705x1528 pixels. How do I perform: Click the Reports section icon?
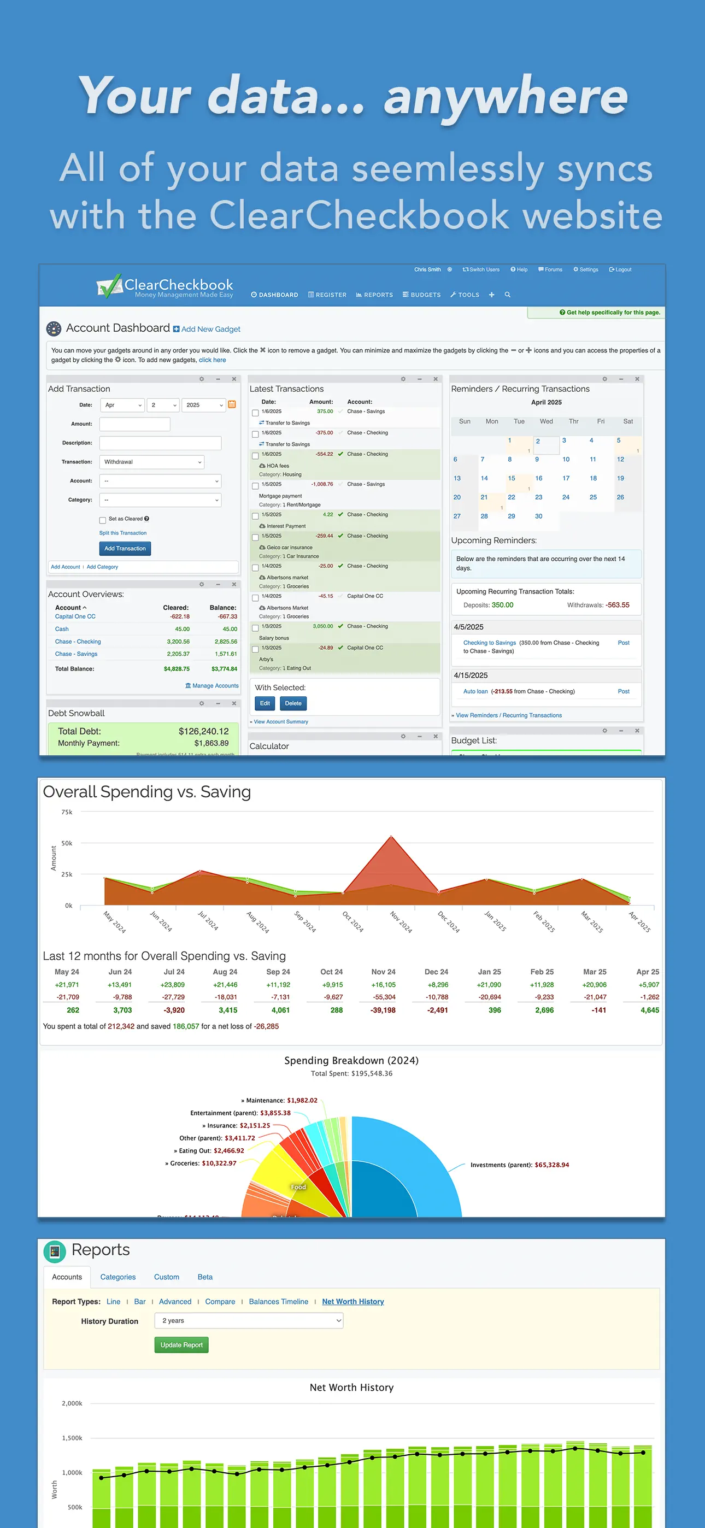(55, 1251)
